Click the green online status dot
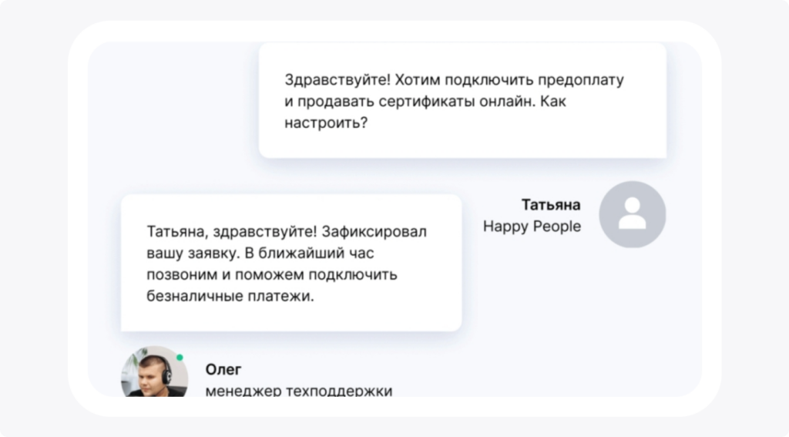This screenshot has height=437, width=789. point(180,358)
